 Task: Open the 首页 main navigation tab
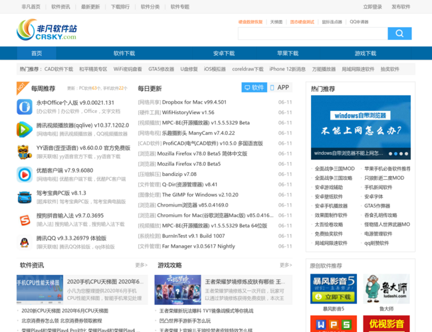pyautogui.click(x=37, y=53)
